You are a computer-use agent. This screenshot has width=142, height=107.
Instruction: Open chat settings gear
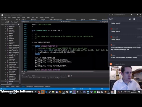pyautogui.click(x=134, y=19)
